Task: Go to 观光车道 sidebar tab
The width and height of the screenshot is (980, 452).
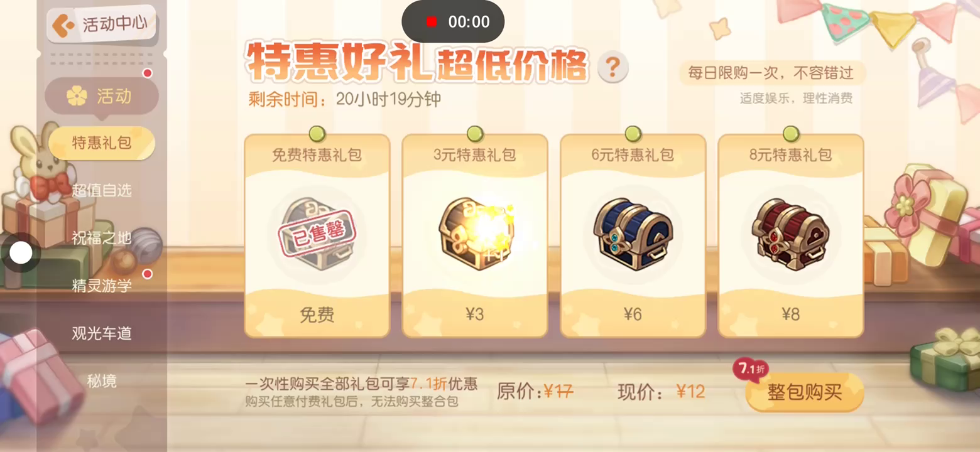Action: 102,333
